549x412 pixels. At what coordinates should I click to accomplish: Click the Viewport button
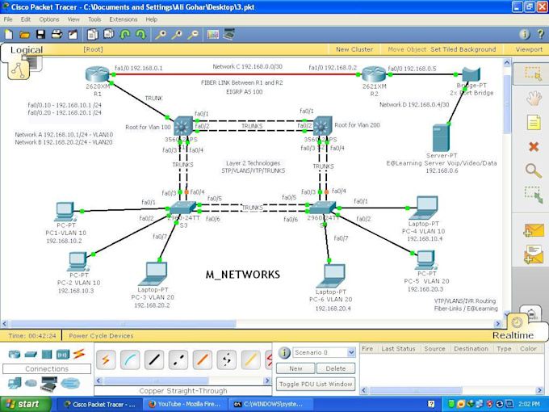pyautogui.click(x=529, y=49)
